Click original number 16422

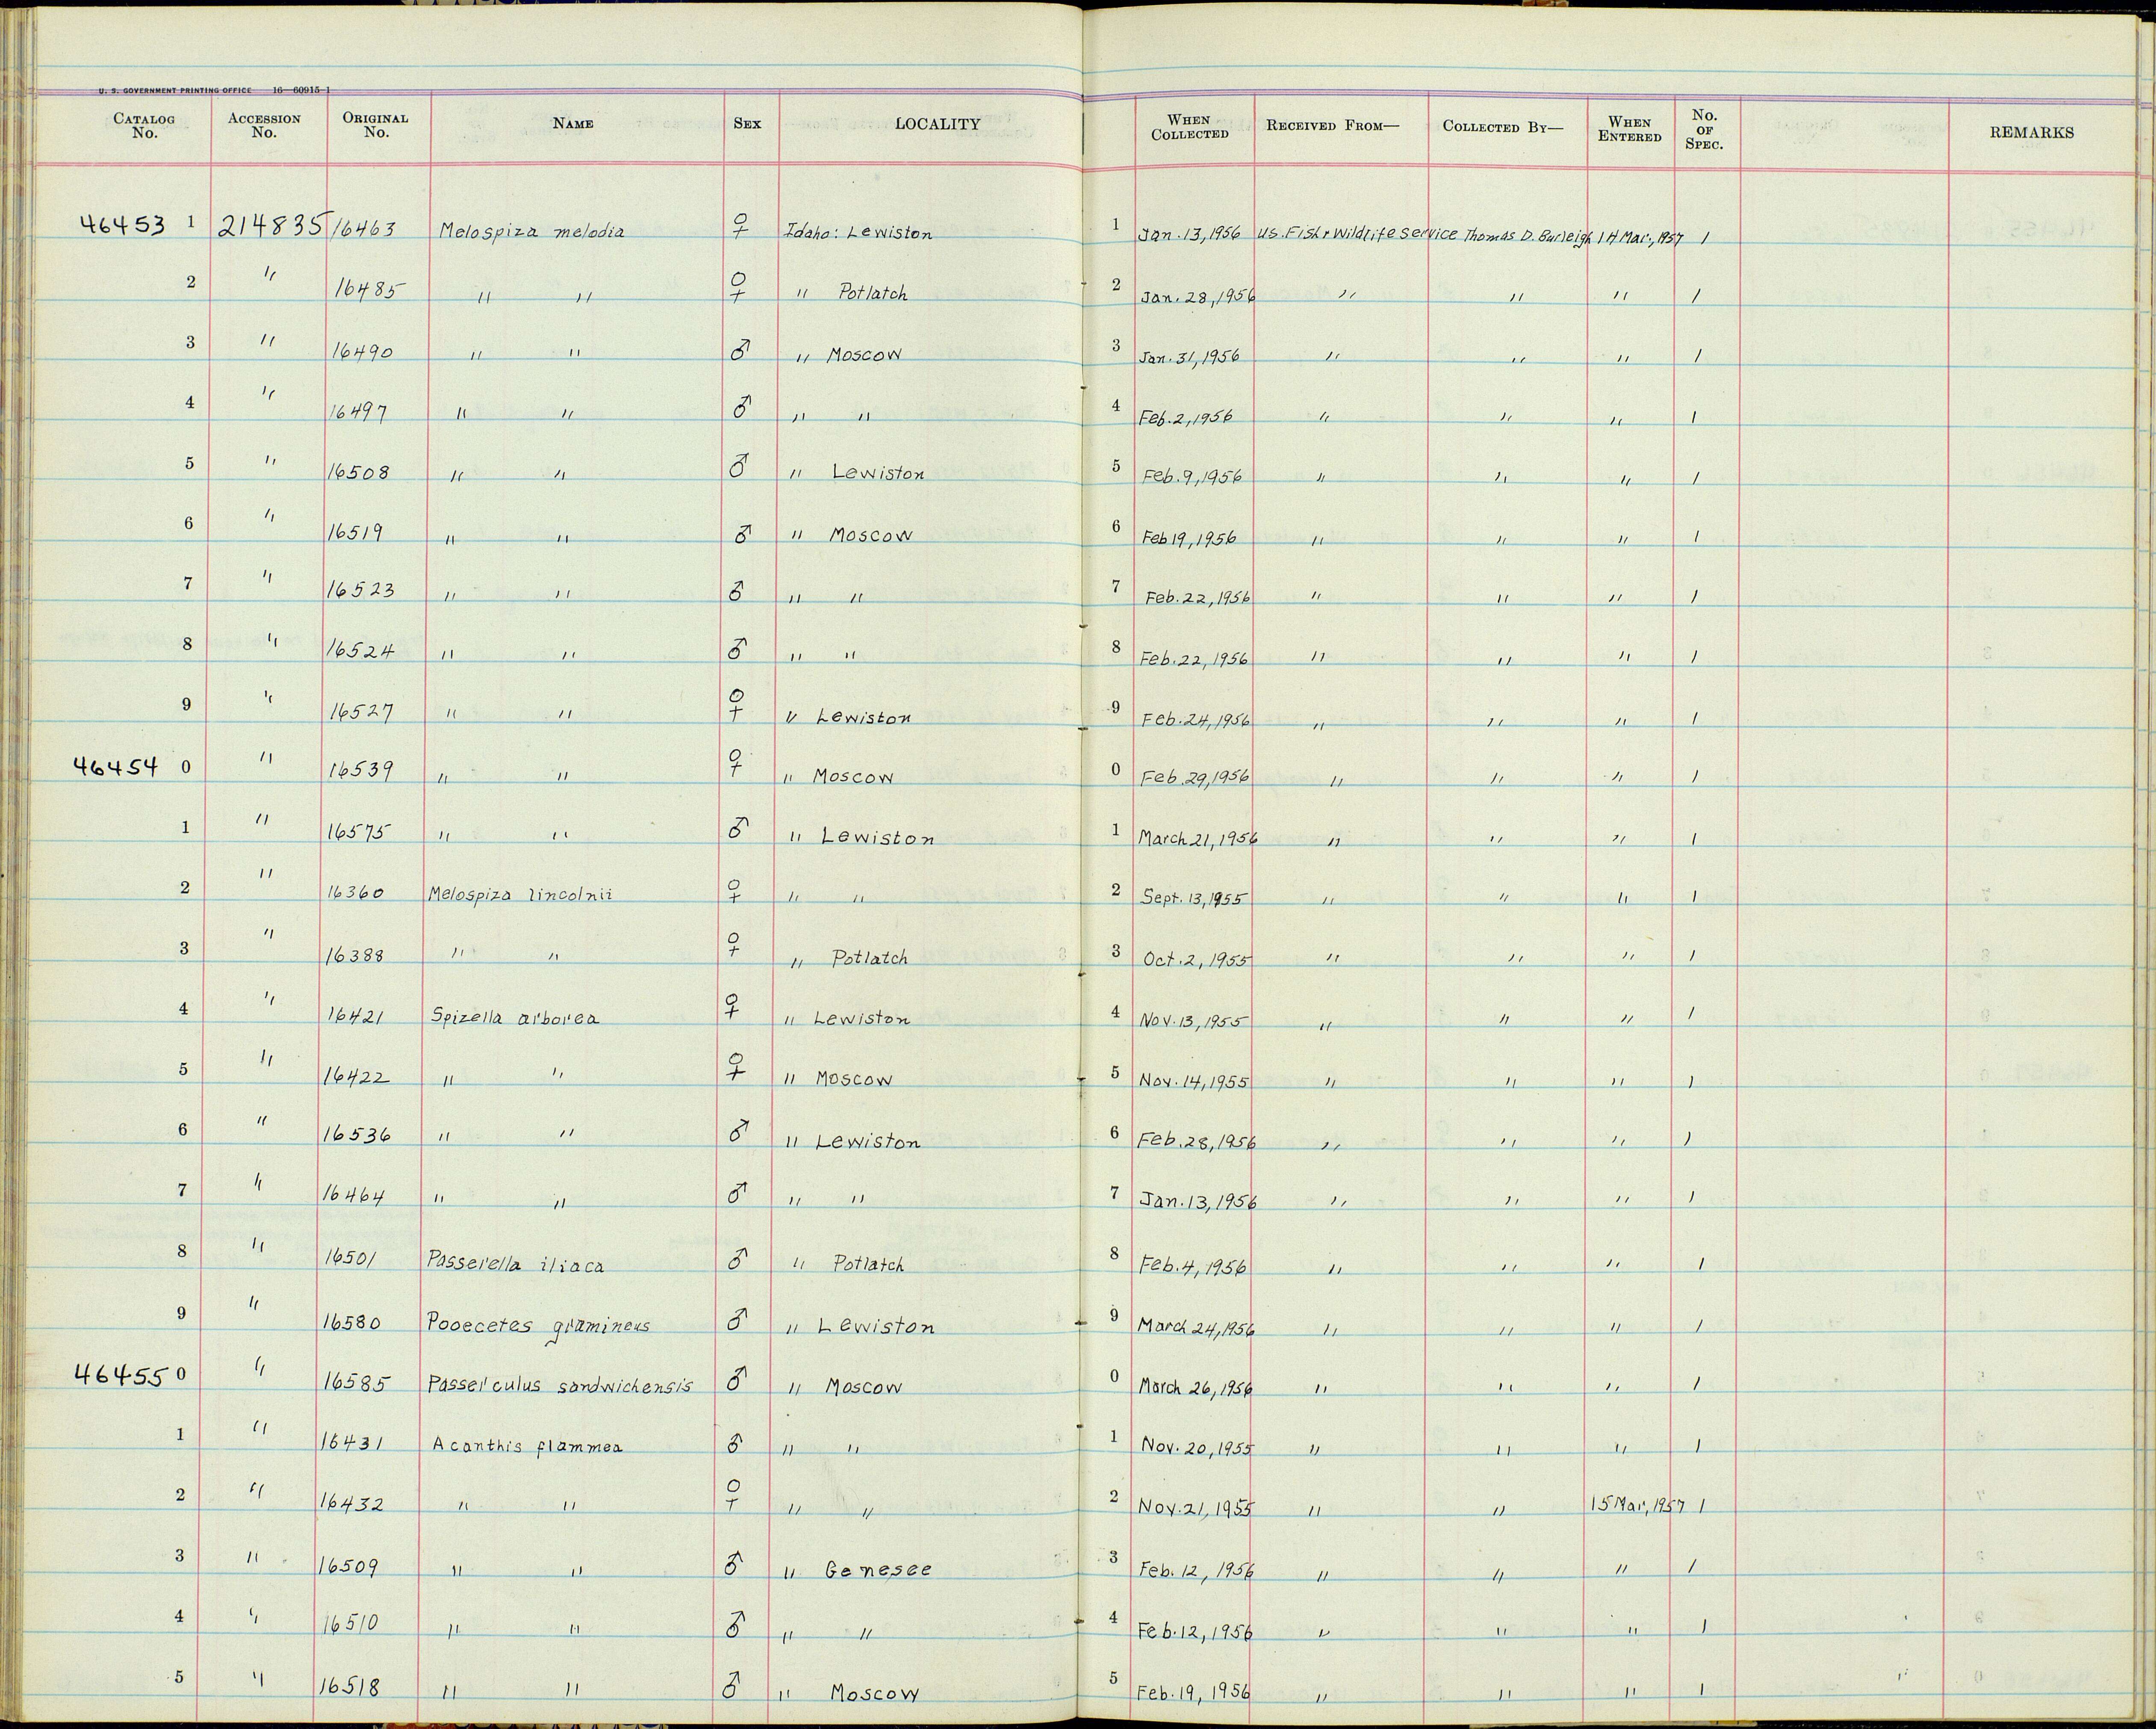coord(357,1077)
